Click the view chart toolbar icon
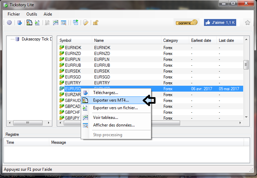The width and height of the screenshot is (257, 178). pyautogui.click(x=55, y=23)
